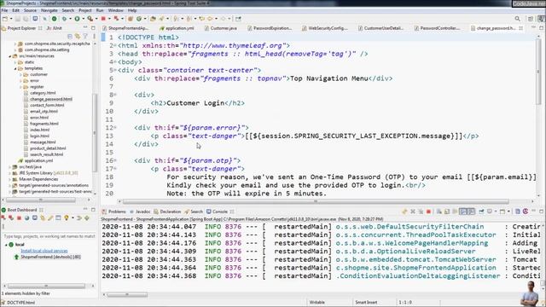Click the Boot Dashboard start icon
This screenshot has height=307, width=546.
pyautogui.click(x=3, y=218)
